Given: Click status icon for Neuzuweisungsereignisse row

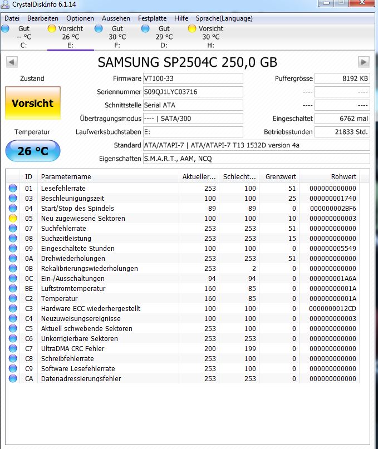Looking at the screenshot, I should coord(13,318).
